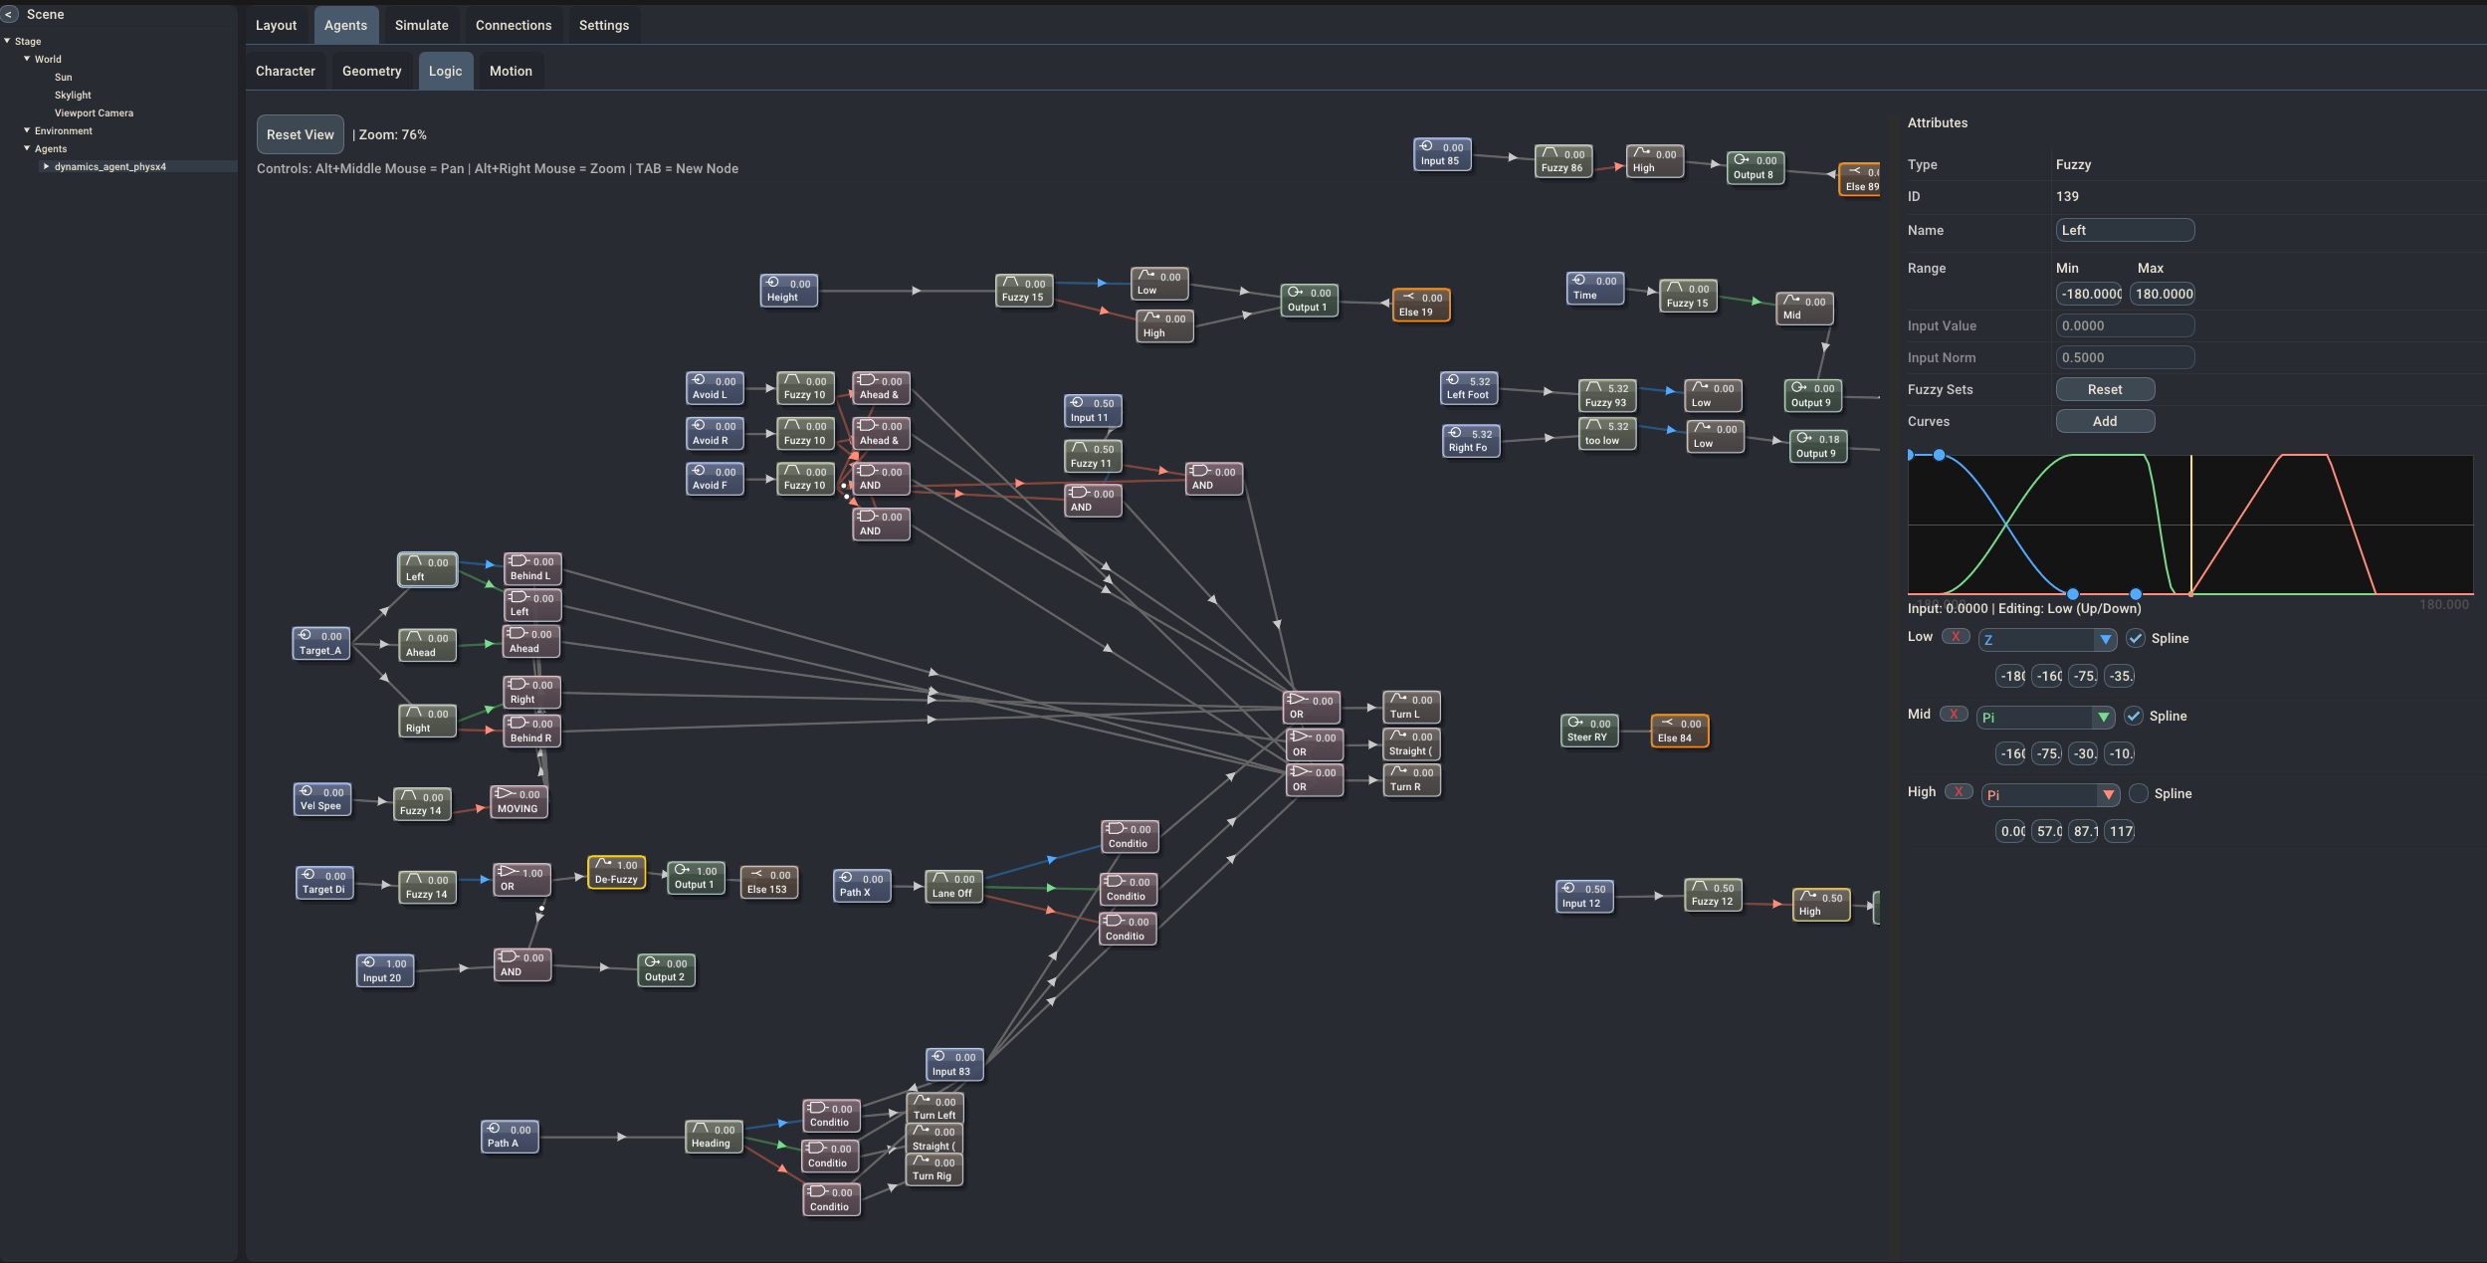This screenshot has width=2487, height=1263.
Task: Select the Target_A input node
Action: [320, 643]
